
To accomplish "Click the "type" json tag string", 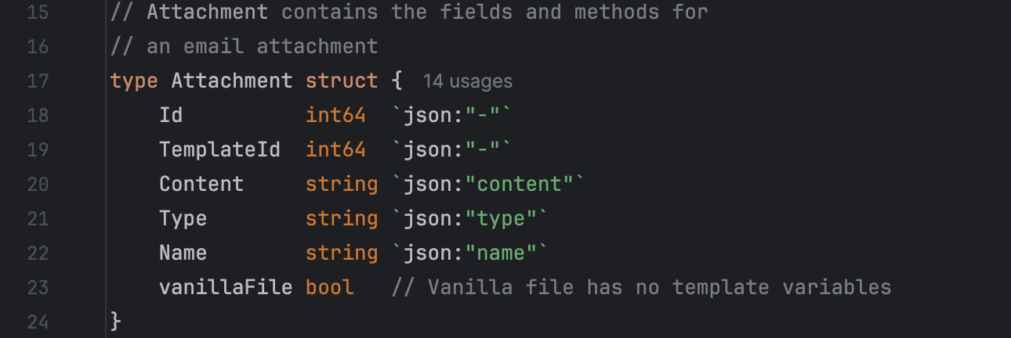I will (x=502, y=219).
